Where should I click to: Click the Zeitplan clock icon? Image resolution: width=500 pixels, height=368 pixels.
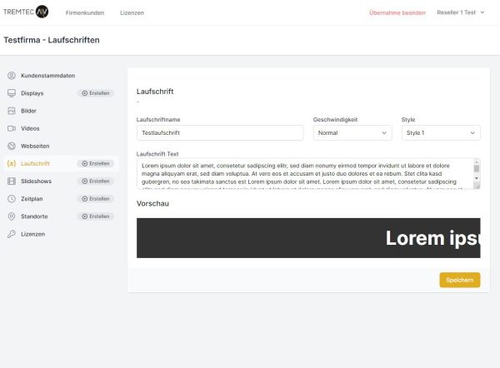click(12, 199)
